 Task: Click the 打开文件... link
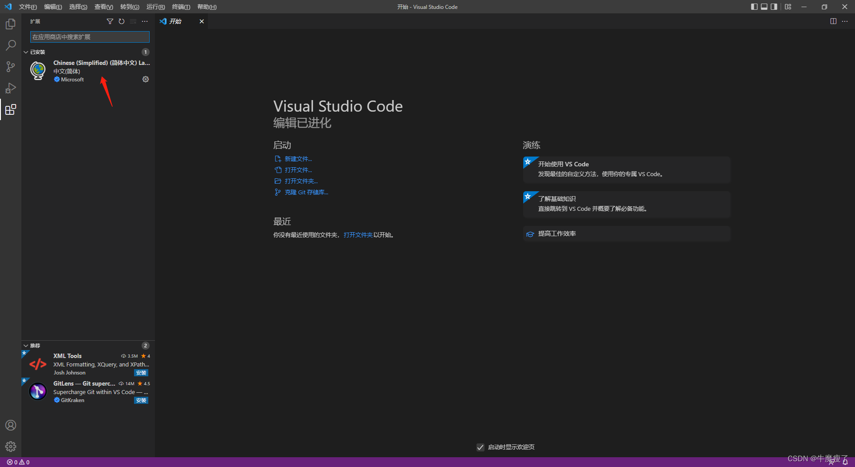pyautogui.click(x=298, y=170)
